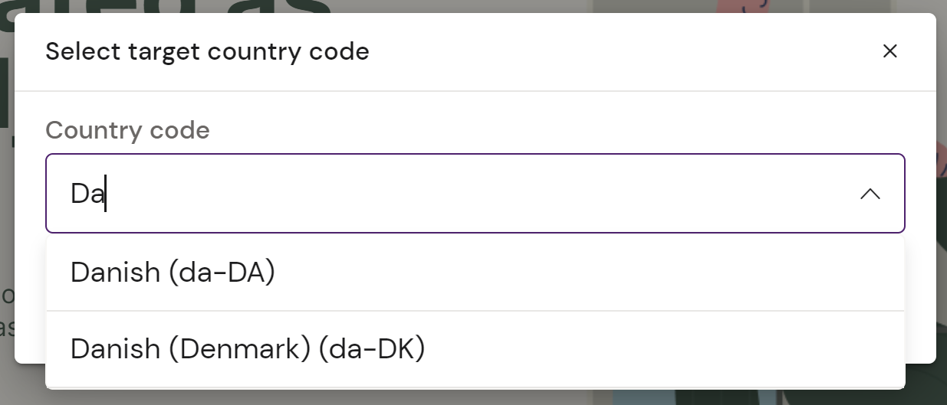
Task: Choose Danish (Denmark) (da-DK) from list
Action: [x=247, y=349]
